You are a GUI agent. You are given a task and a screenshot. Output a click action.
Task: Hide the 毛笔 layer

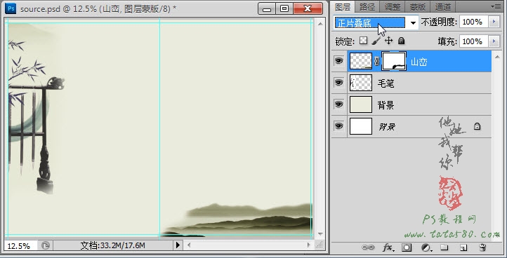[338, 83]
